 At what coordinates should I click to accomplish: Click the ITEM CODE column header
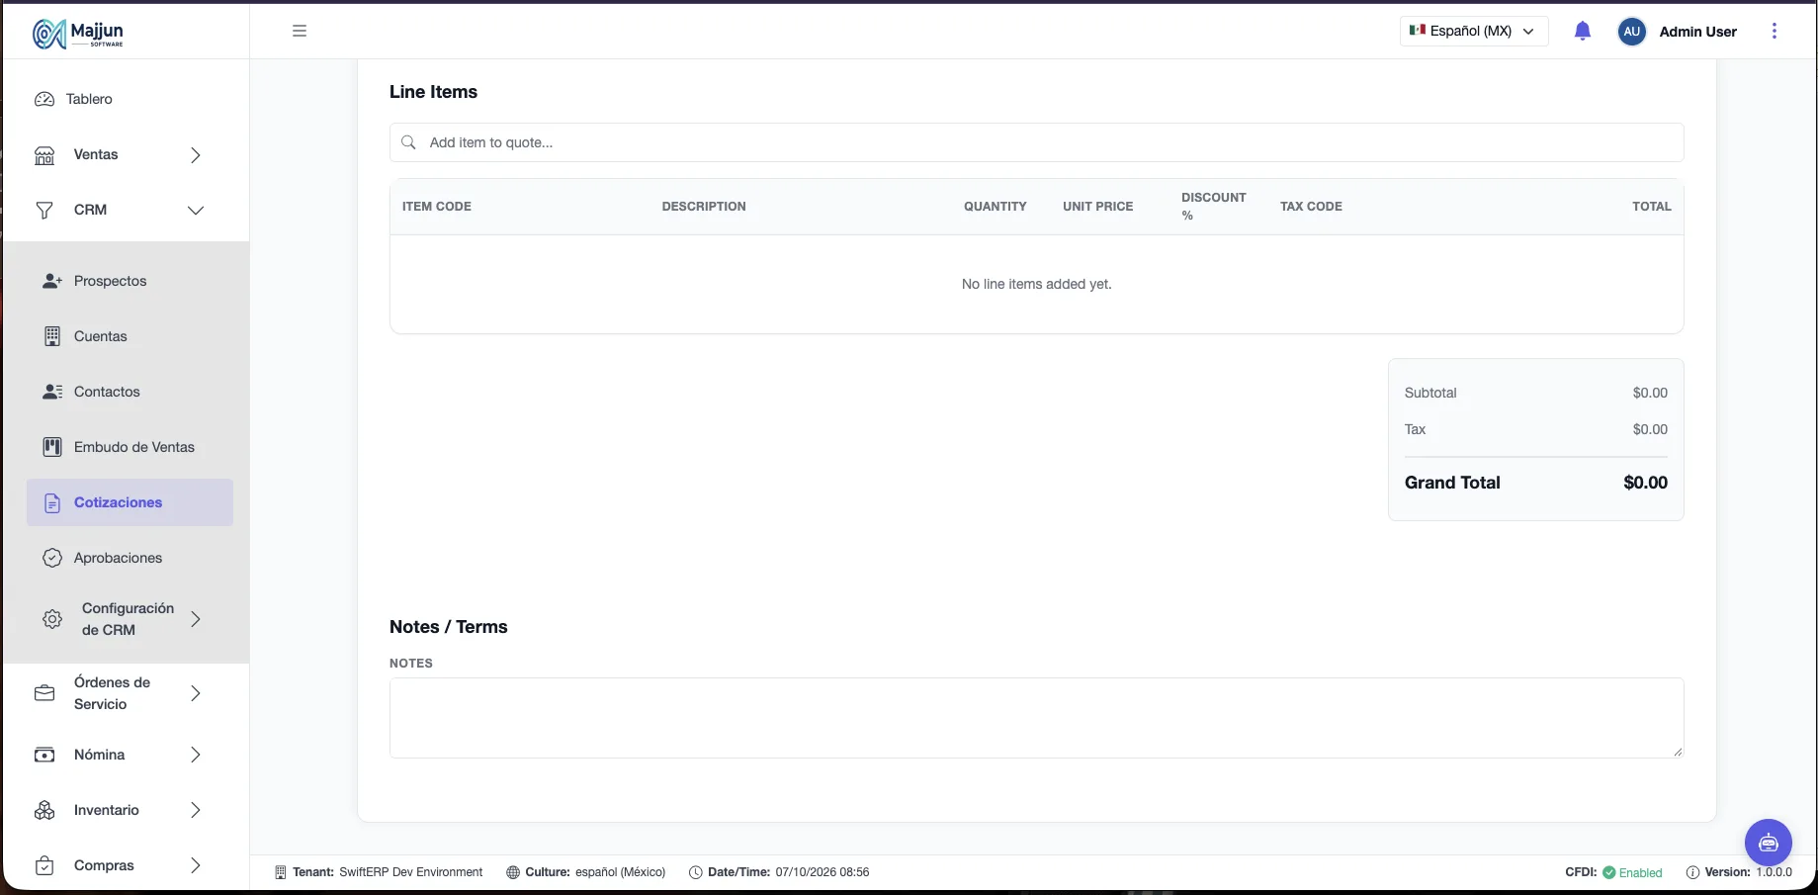[x=437, y=207]
